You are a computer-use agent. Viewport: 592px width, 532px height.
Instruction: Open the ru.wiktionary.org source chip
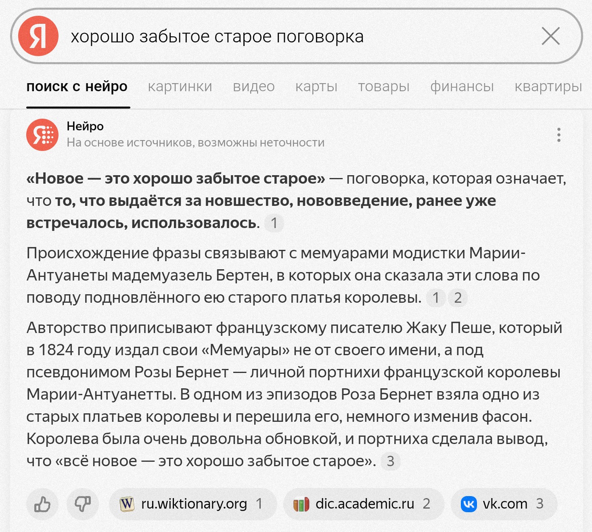(x=193, y=504)
